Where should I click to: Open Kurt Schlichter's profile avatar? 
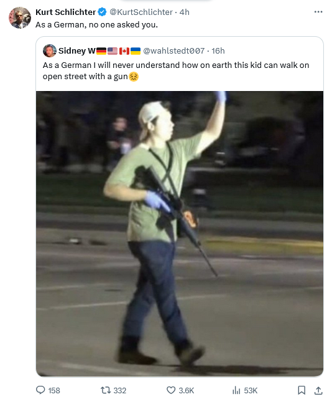20,17
